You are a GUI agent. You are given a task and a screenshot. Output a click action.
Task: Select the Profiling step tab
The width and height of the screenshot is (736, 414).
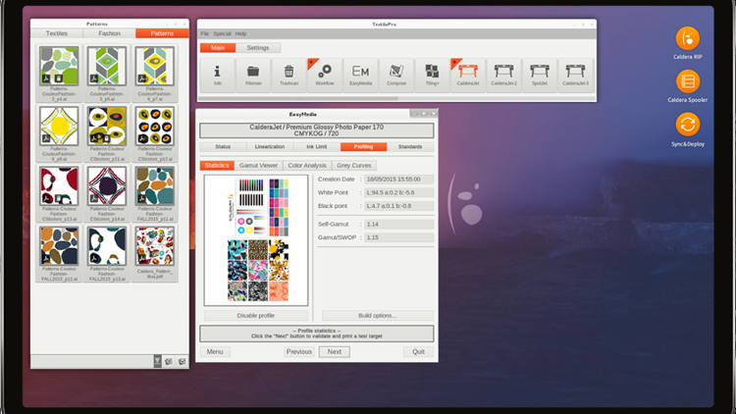tap(363, 147)
